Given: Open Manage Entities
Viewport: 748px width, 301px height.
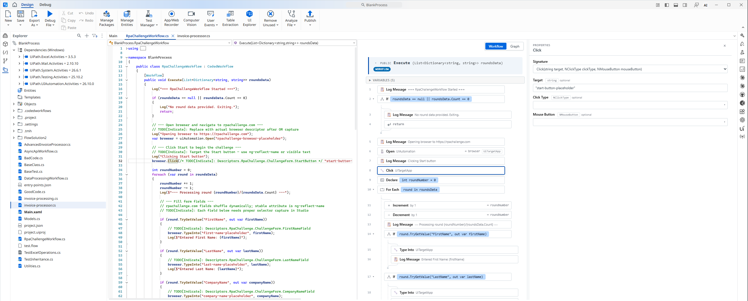Looking at the screenshot, I should (x=127, y=19).
